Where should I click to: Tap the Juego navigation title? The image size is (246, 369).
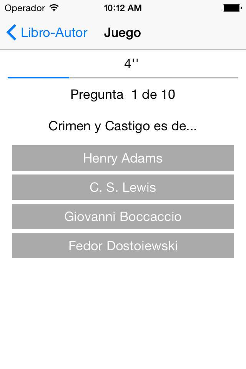click(122, 33)
